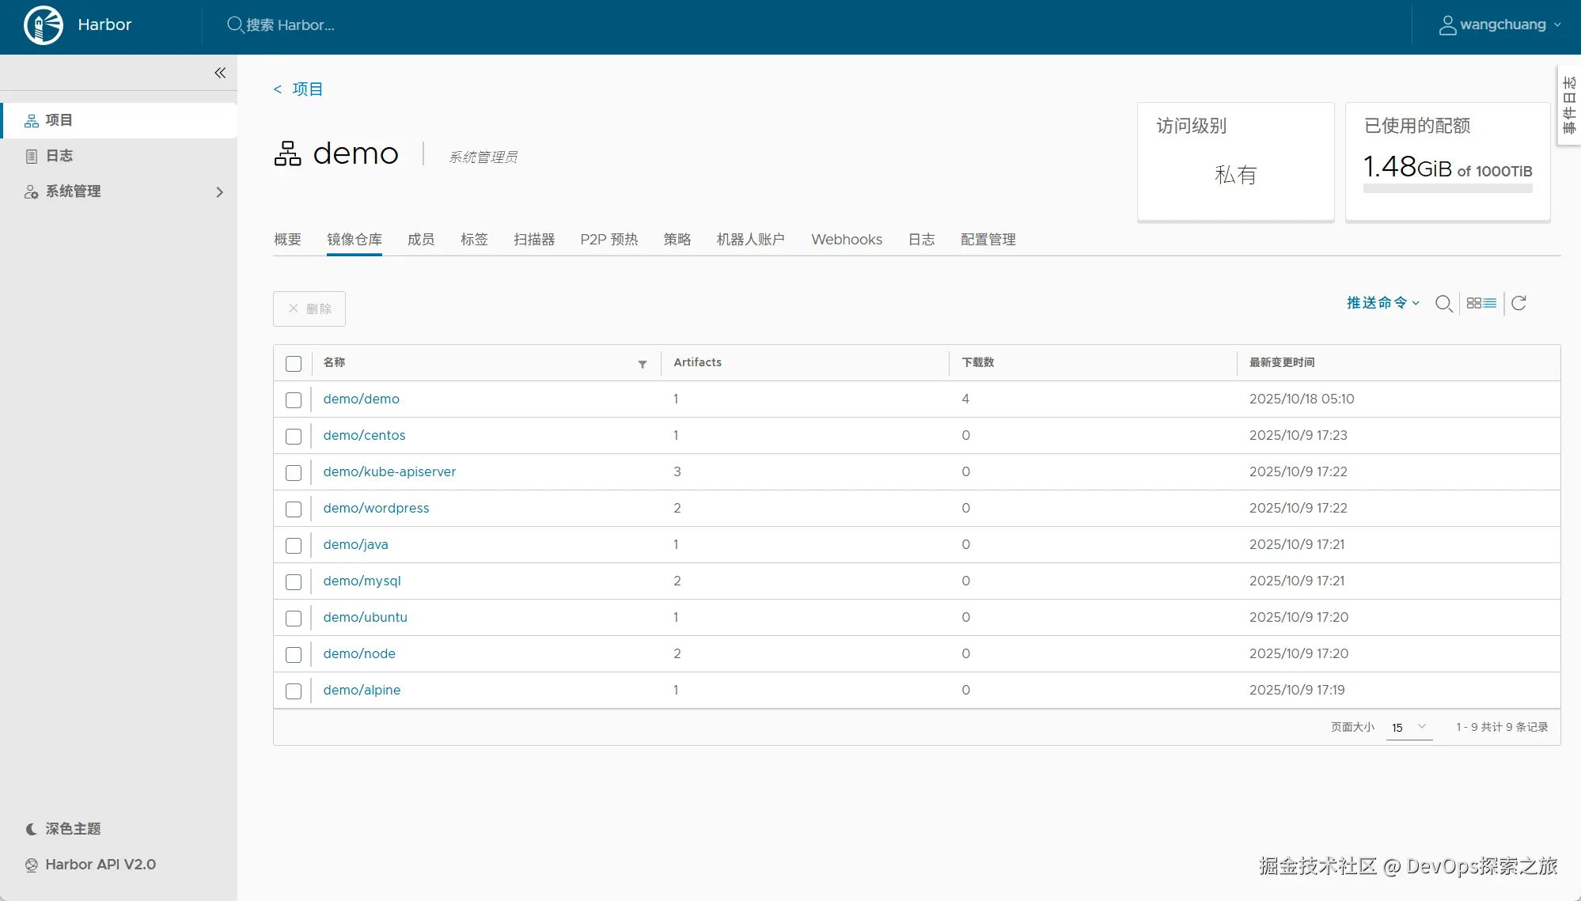Image resolution: width=1581 pixels, height=901 pixels.
Task: Toggle the select-all header checkbox
Action: 294,364
